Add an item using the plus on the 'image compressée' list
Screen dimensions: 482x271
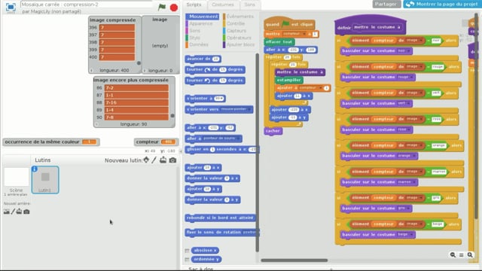92,71
